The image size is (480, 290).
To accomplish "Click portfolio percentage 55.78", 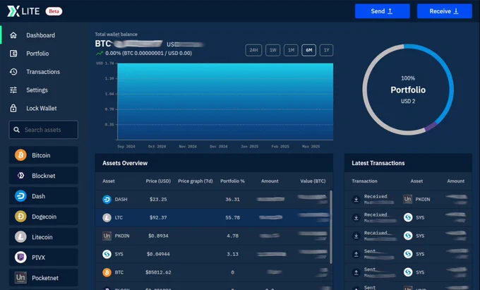I will click(233, 217).
